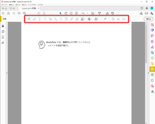
Task: Select the eraser tool in comment toolbar
Action: [77, 19]
